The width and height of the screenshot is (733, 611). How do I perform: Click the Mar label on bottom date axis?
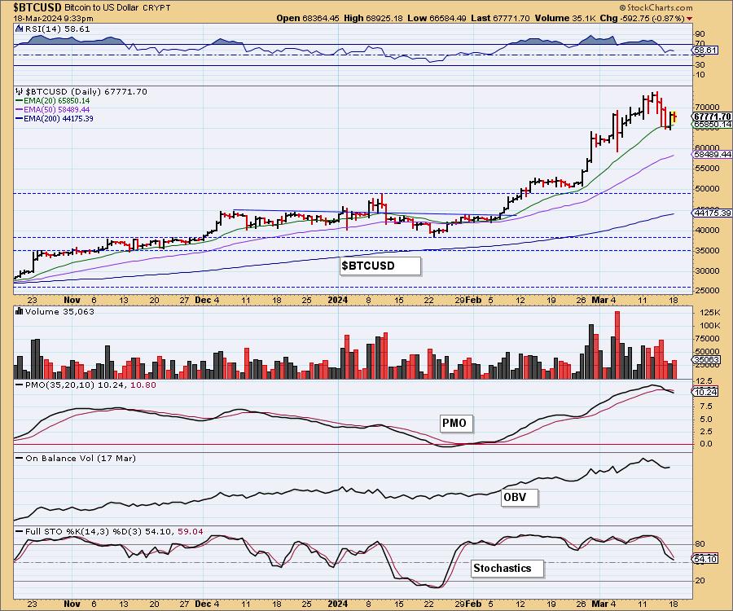(599, 604)
